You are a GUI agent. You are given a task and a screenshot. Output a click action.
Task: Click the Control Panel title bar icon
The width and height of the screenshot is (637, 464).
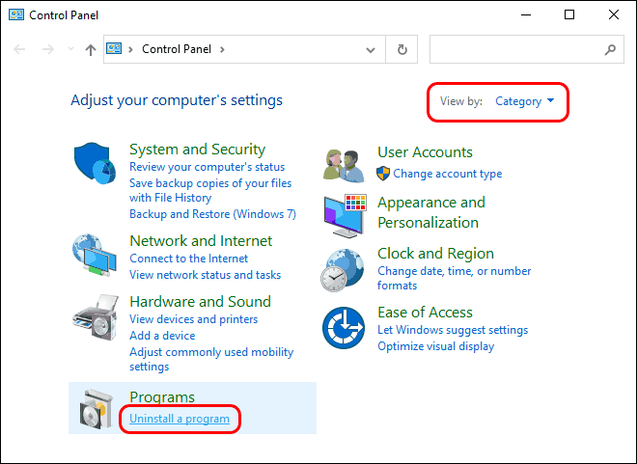[16, 15]
